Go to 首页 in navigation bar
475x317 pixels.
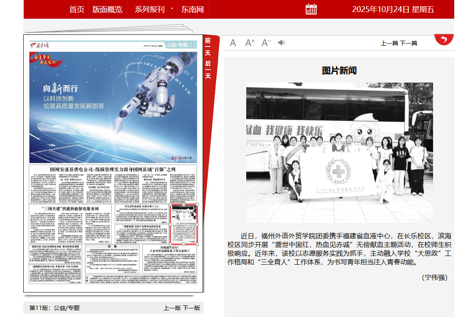point(77,10)
